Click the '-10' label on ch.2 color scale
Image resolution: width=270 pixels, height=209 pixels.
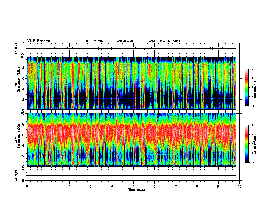pos(252,163)
